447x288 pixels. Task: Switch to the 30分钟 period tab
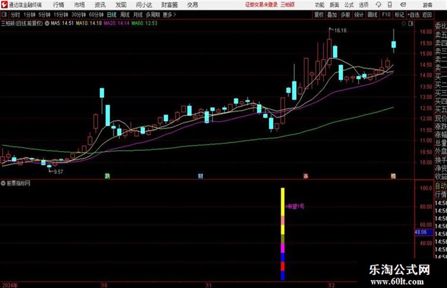pyautogui.click(x=79, y=15)
